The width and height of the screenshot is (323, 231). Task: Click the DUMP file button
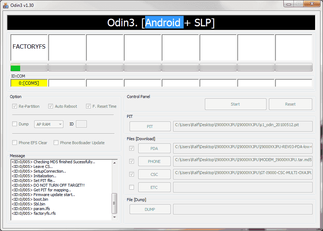coord(150,209)
